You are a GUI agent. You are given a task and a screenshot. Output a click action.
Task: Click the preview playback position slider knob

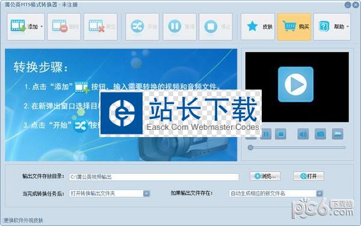(x=250, y=147)
